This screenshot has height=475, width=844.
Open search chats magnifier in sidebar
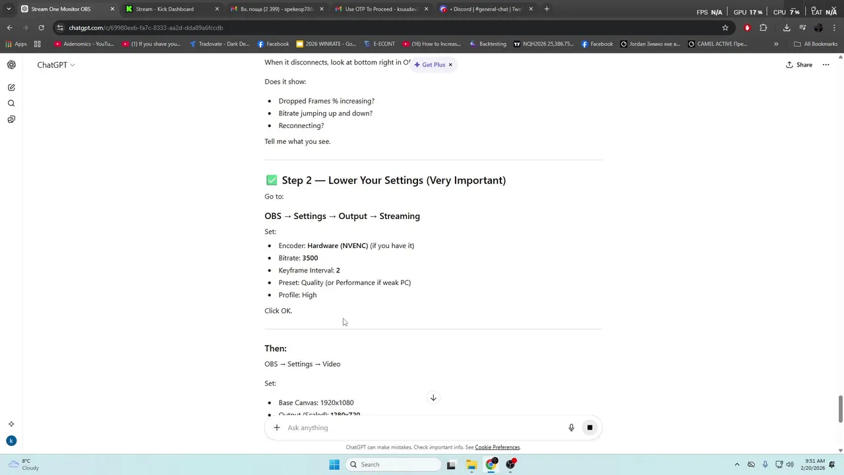(x=11, y=103)
